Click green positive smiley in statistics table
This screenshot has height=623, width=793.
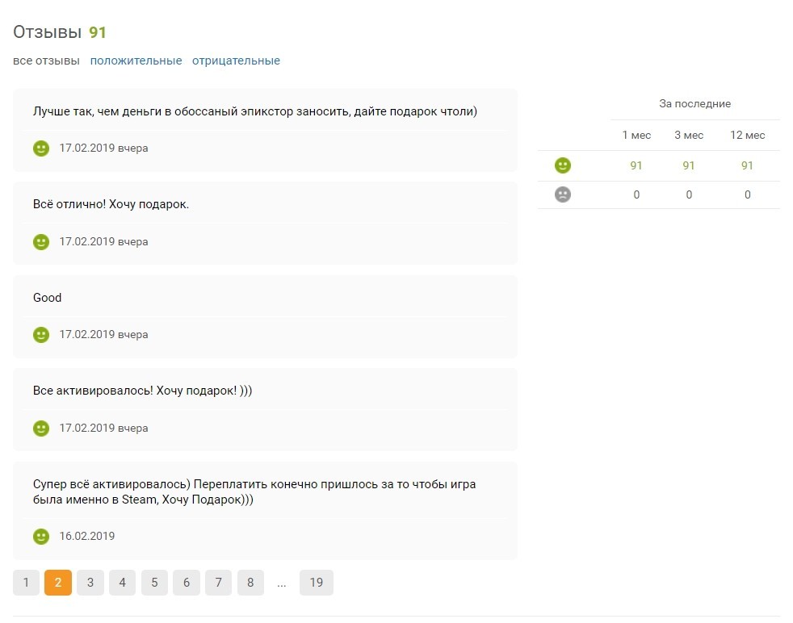point(562,165)
